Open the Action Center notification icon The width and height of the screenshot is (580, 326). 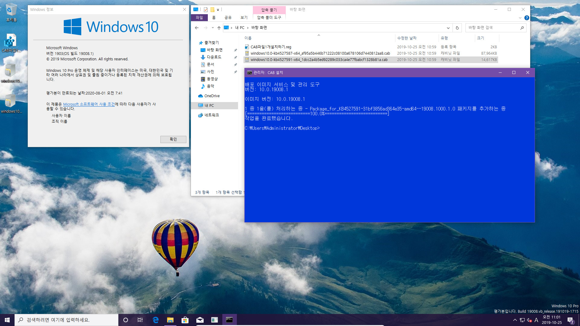coord(571,320)
